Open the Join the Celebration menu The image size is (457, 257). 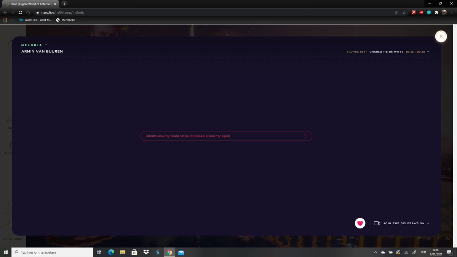point(406,223)
